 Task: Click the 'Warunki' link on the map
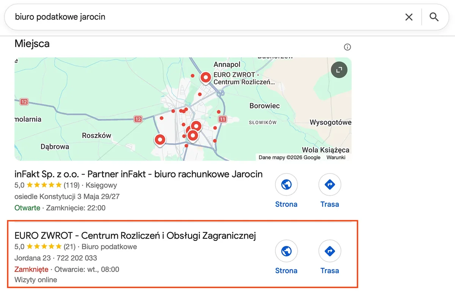point(336,157)
